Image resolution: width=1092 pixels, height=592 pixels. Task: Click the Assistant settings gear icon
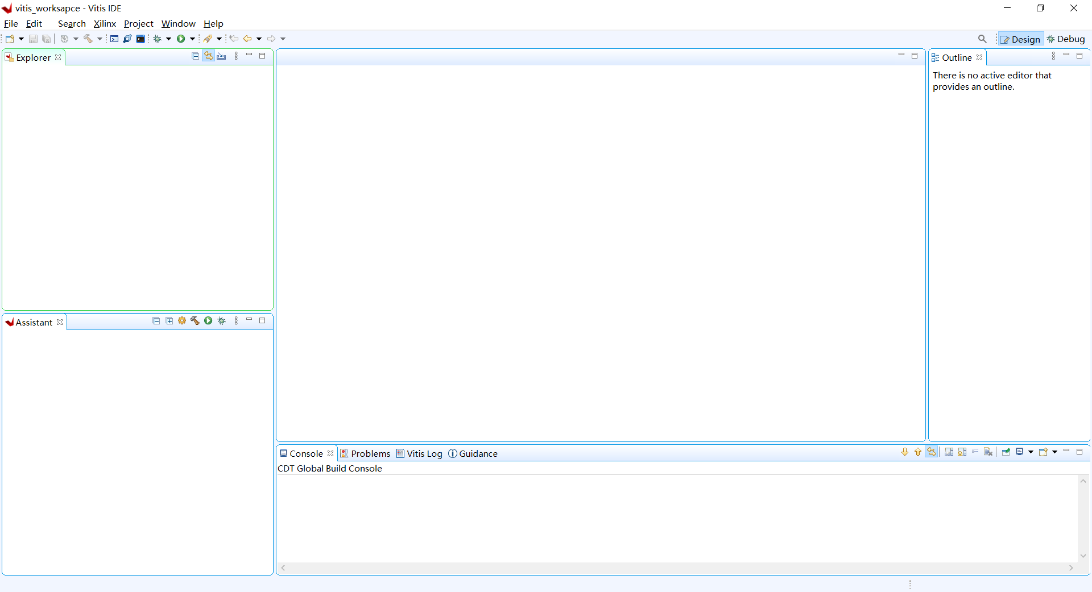182,320
